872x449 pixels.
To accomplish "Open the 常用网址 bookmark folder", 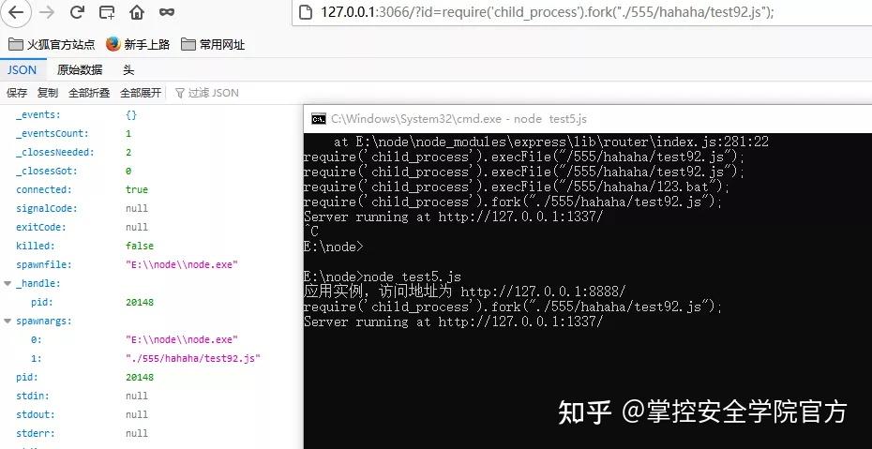I will point(213,44).
